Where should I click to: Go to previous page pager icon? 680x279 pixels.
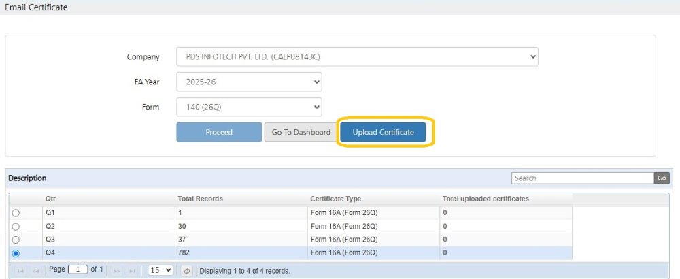(35, 271)
